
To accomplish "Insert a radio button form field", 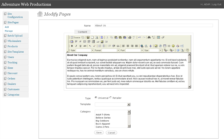I will click(x=80, y=42).
